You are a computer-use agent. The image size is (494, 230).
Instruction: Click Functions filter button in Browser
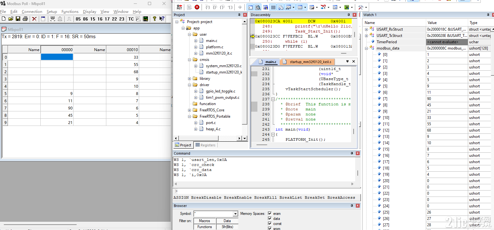205,227
